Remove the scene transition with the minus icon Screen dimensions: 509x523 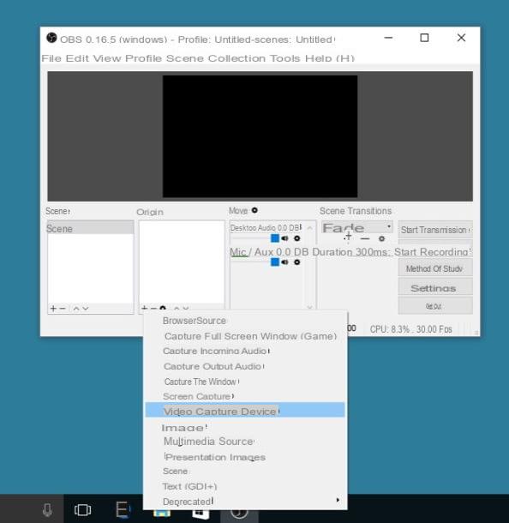click(x=365, y=239)
